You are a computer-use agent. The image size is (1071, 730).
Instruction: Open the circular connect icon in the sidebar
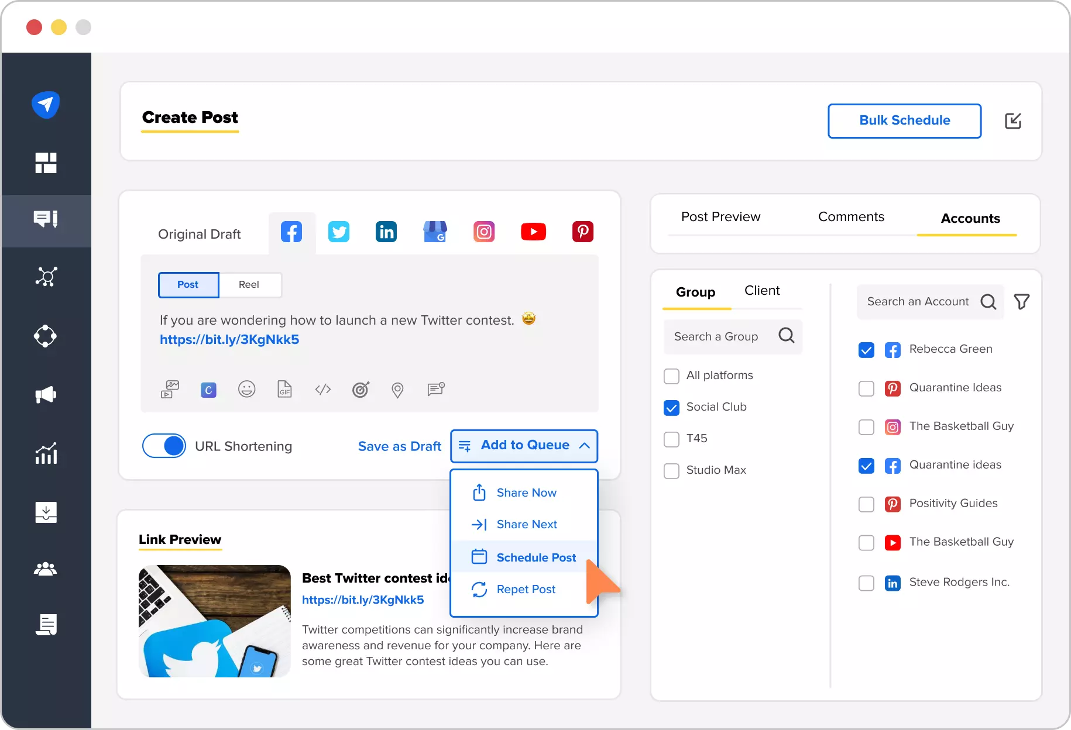(46, 336)
